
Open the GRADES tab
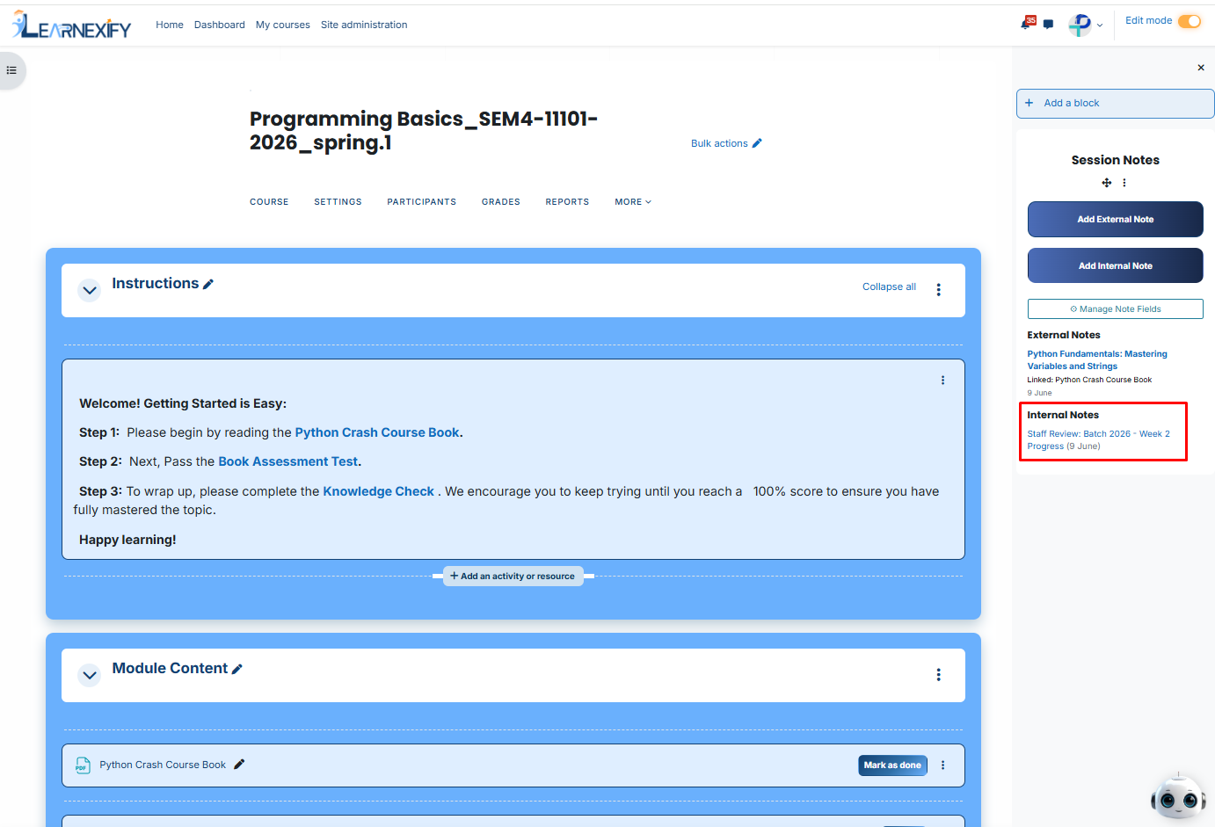[x=501, y=202]
